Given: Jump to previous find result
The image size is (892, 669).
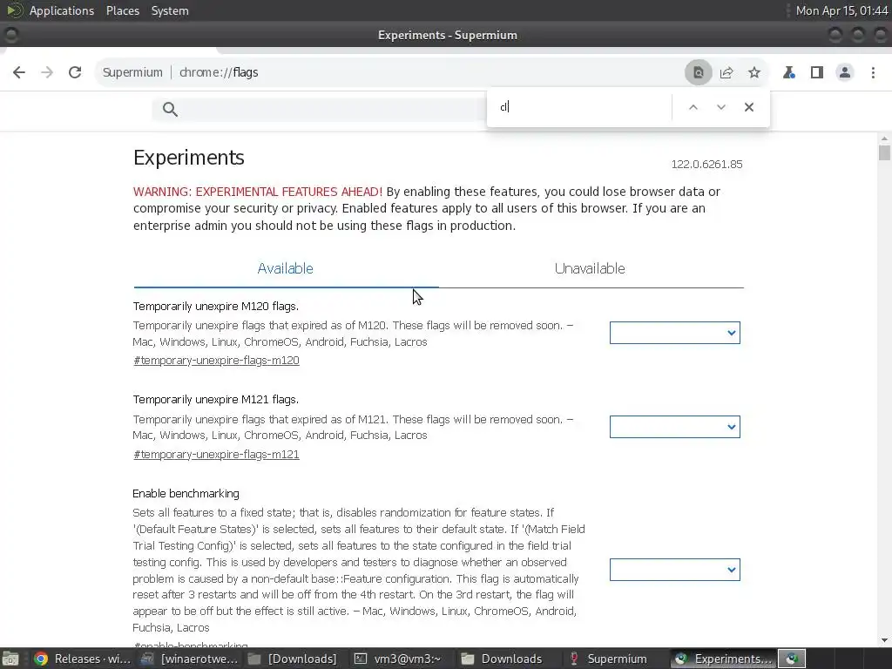Looking at the screenshot, I should [693, 107].
